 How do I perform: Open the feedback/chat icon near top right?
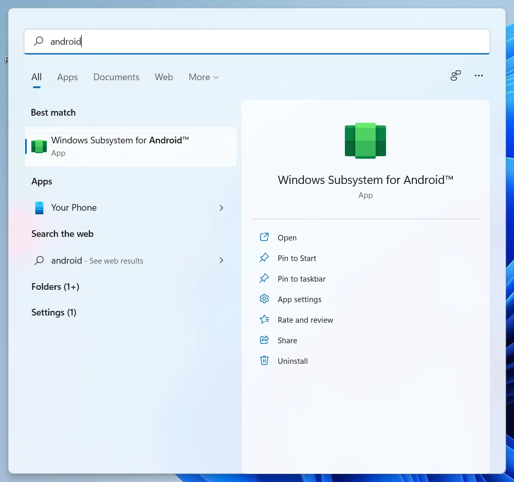pos(455,76)
